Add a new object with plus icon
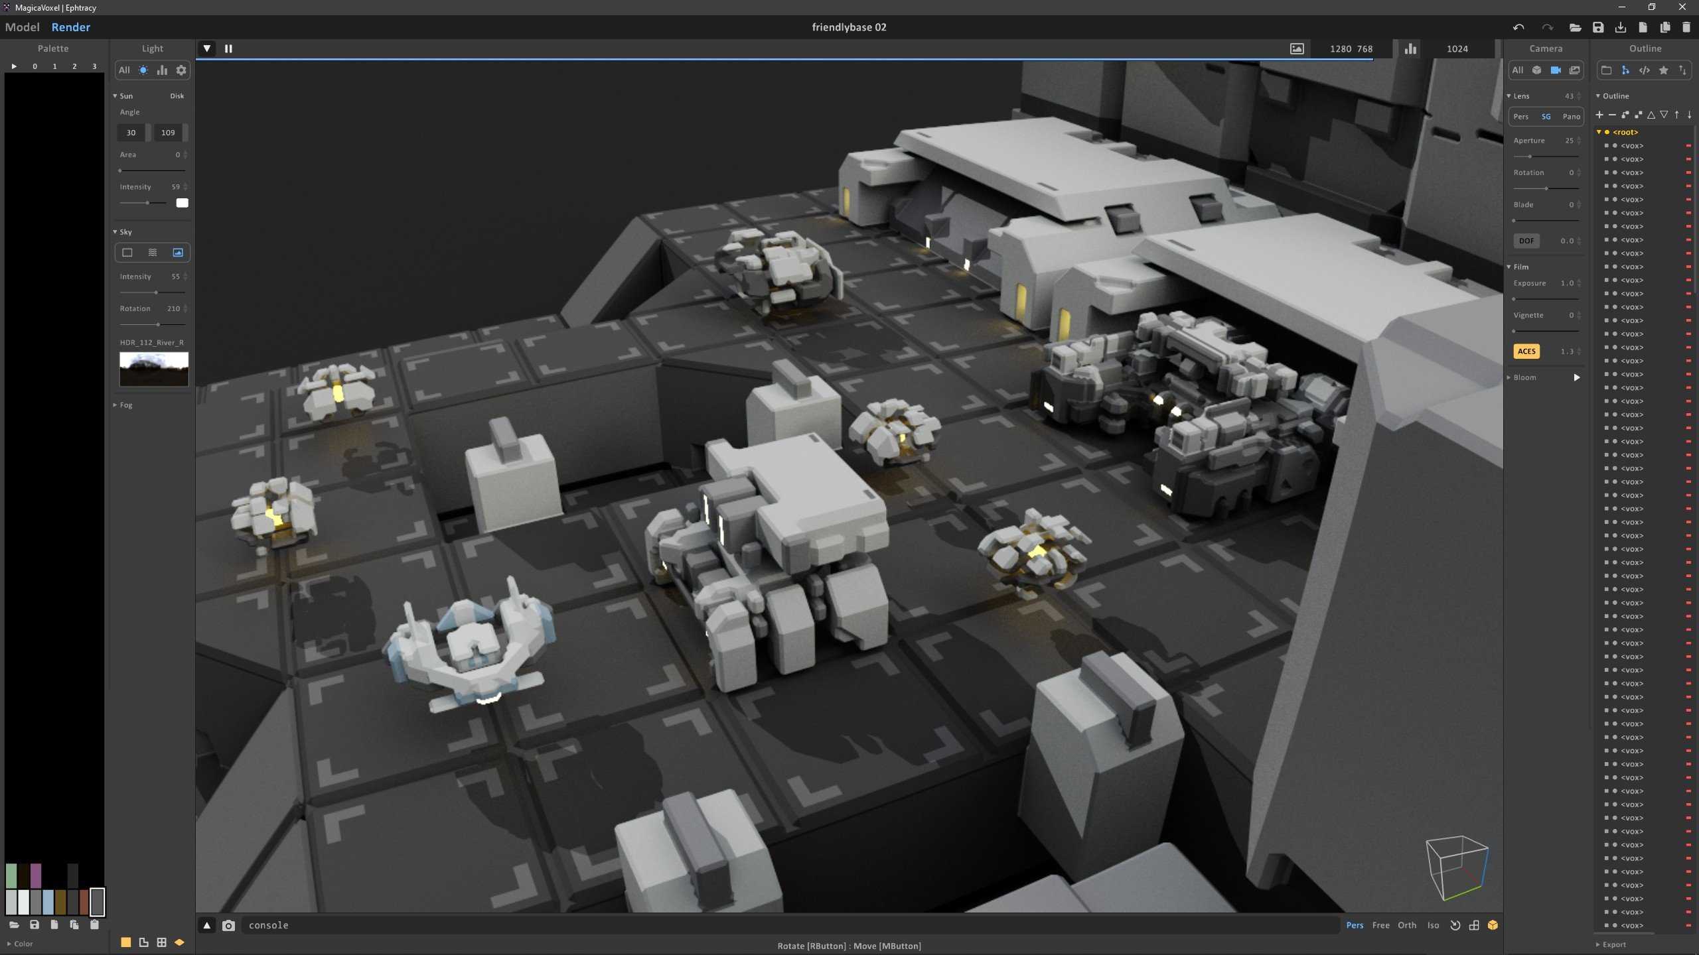Screen dimensions: 1699x955 [1599, 115]
